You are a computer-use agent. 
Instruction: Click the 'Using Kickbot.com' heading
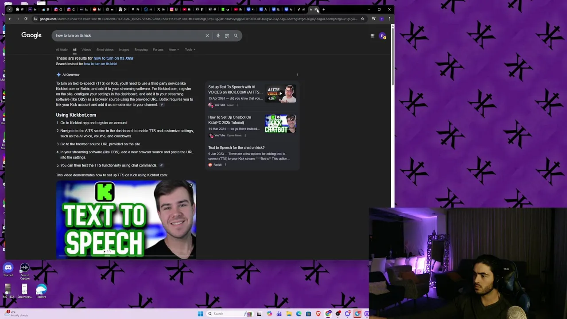point(76,115)
